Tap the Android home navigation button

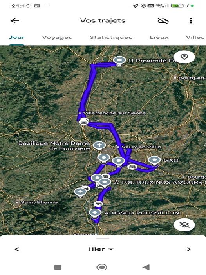coord(102,267)
